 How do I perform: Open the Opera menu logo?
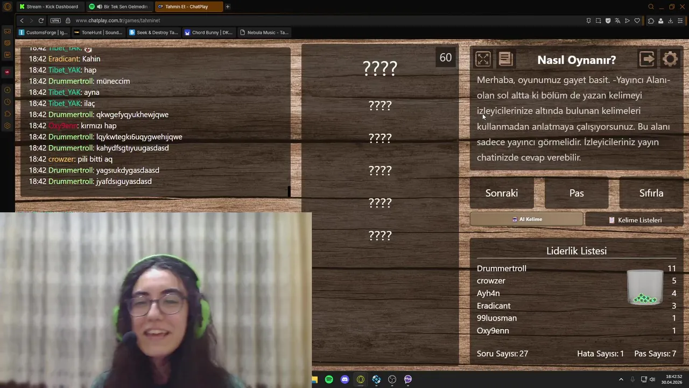pyautogui.click(x=7, y=6)
